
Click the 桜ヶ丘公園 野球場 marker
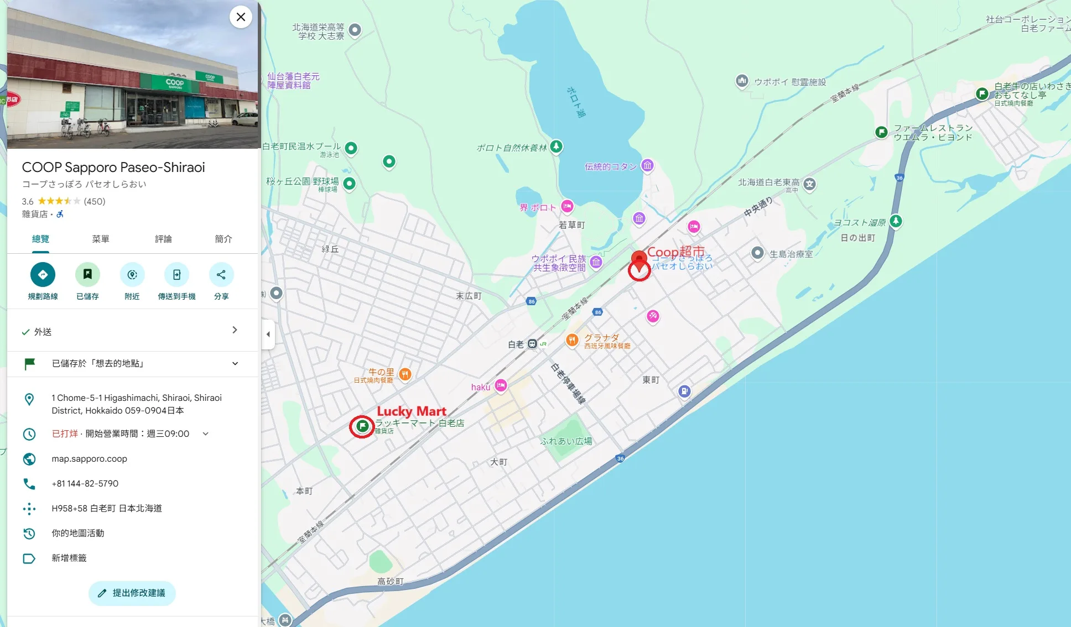349,183
